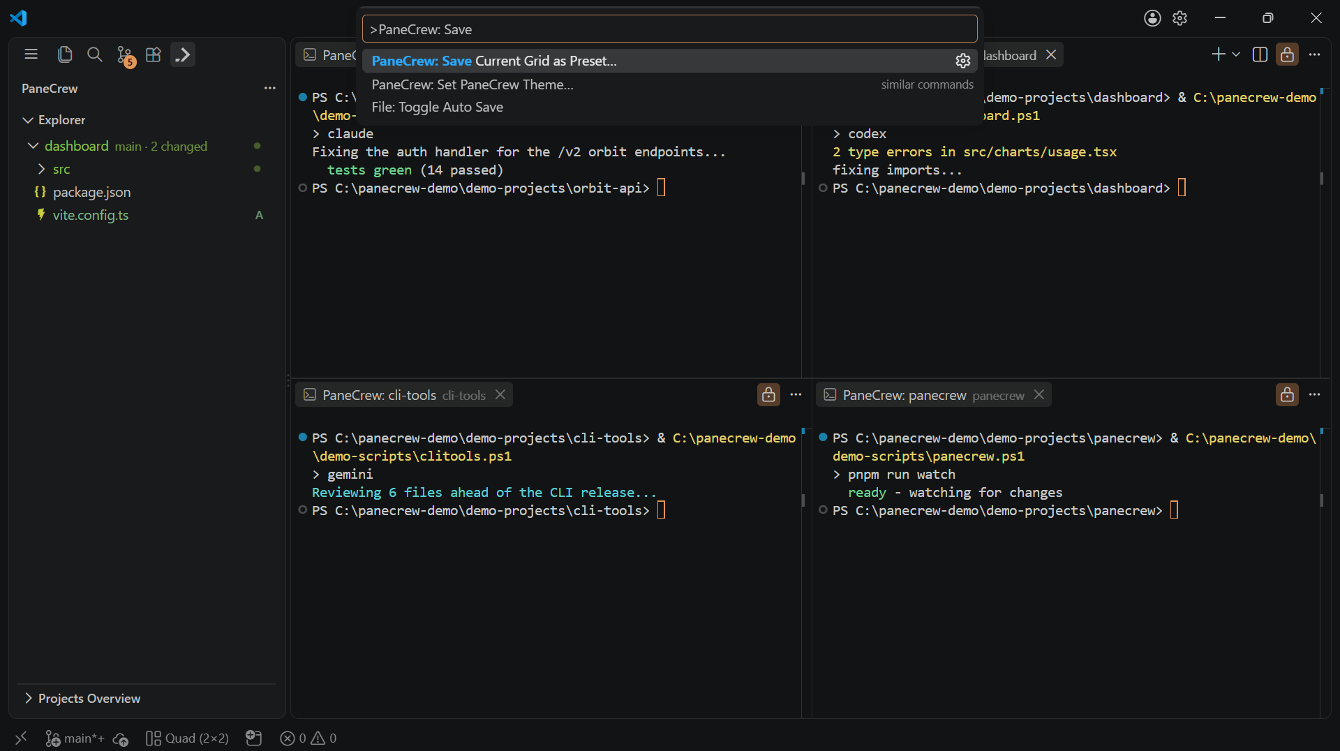Viewport: 1340px width, 751px height.
Task: Toggle lock on cli-tools editor group
Action: point(768,395)
